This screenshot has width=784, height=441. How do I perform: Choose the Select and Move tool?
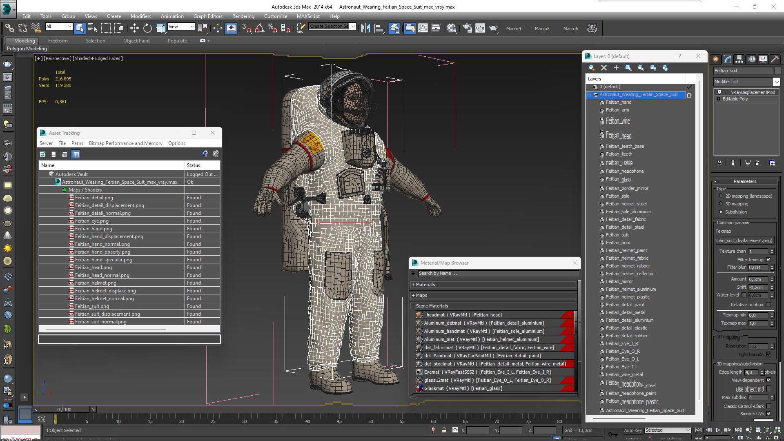(x=134, y=28)
